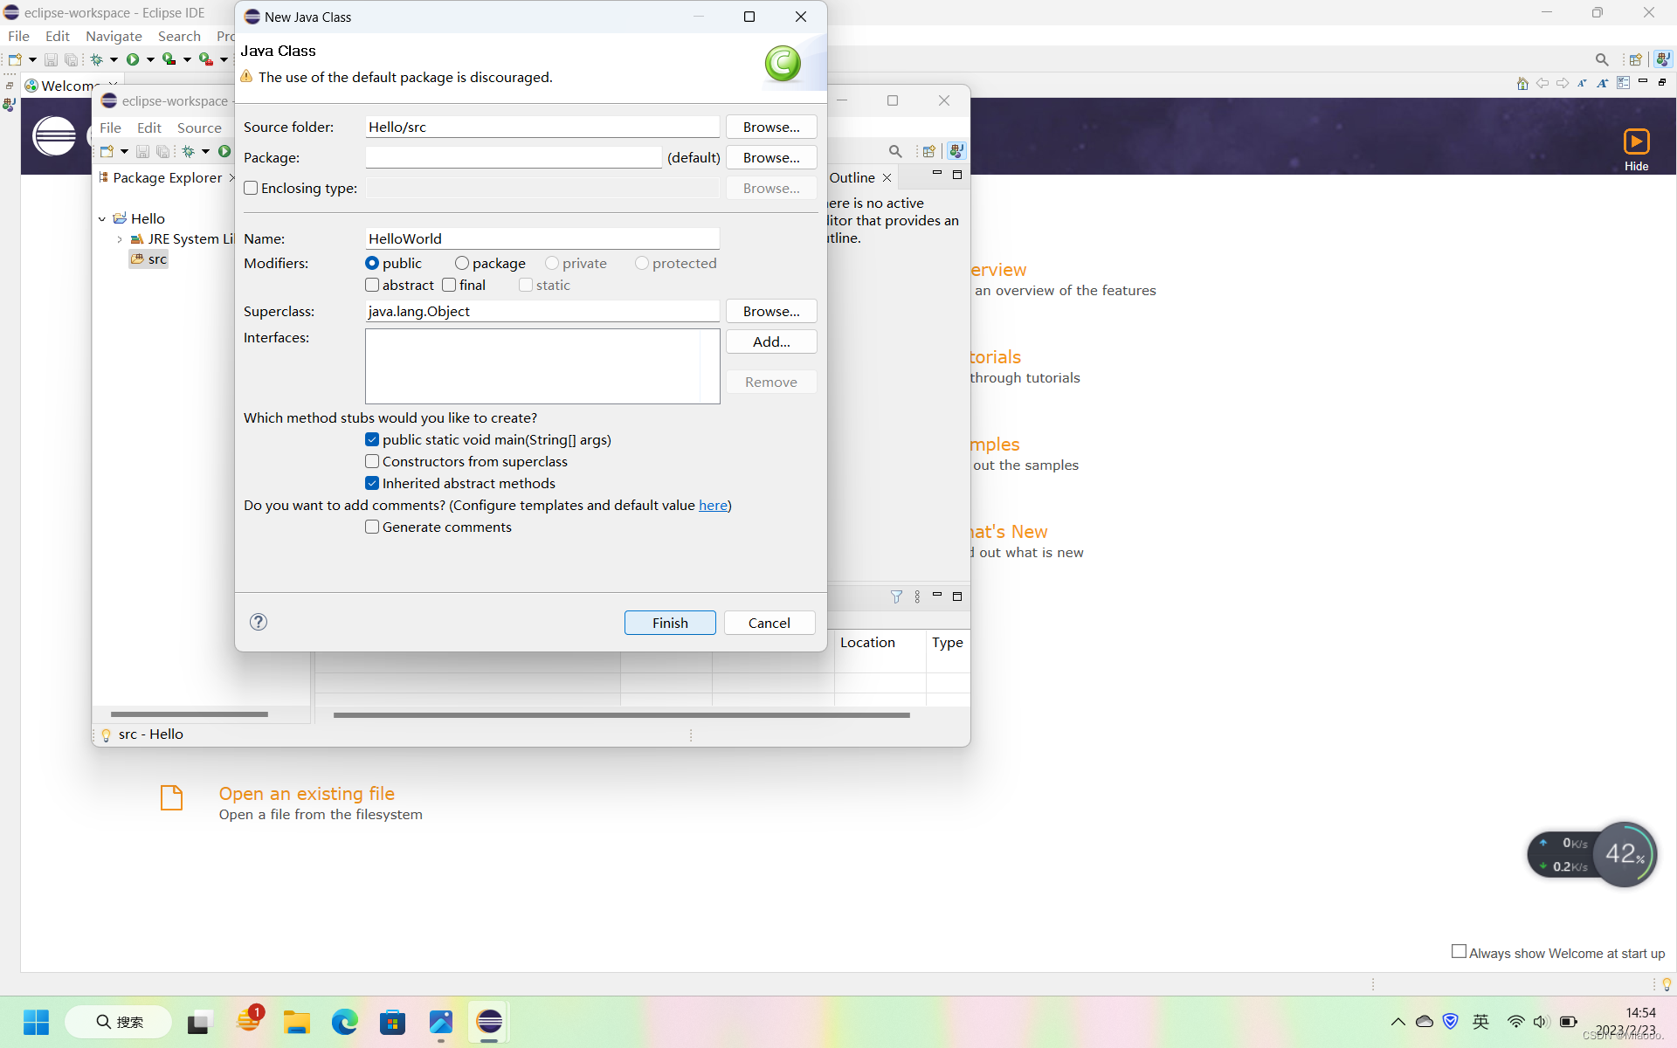
Task: Click the Open an existing file icon
Action: 172,797
